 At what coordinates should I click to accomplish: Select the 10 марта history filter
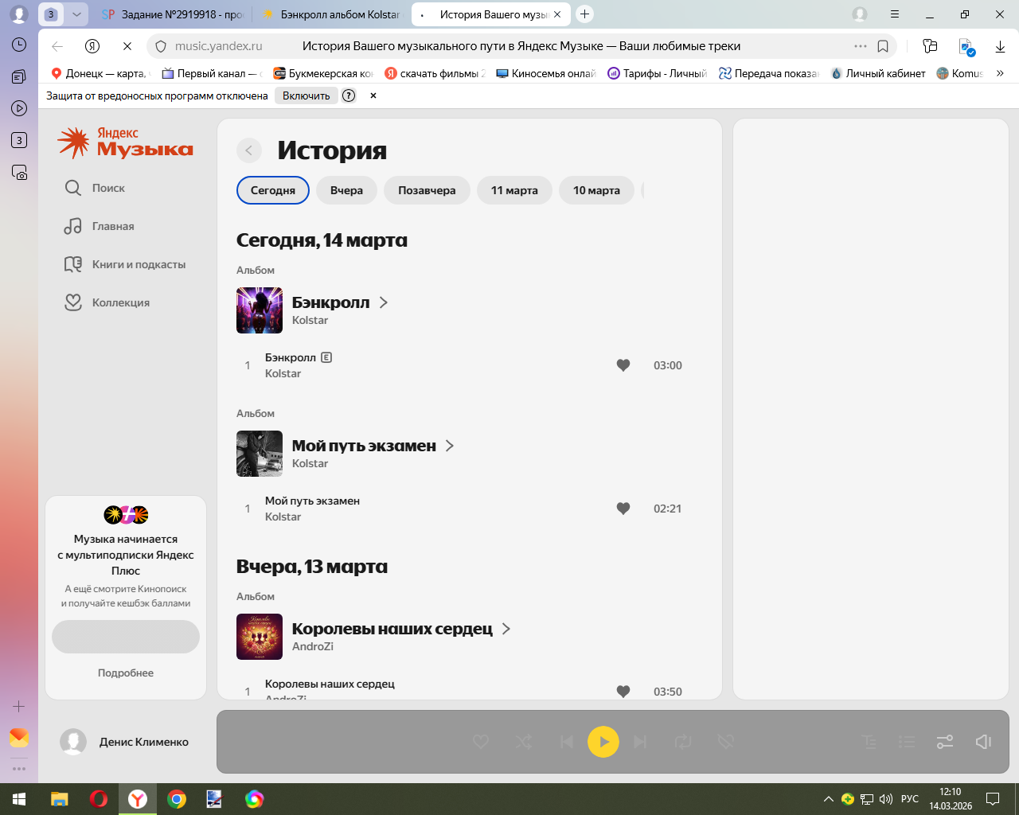[596, 190]
